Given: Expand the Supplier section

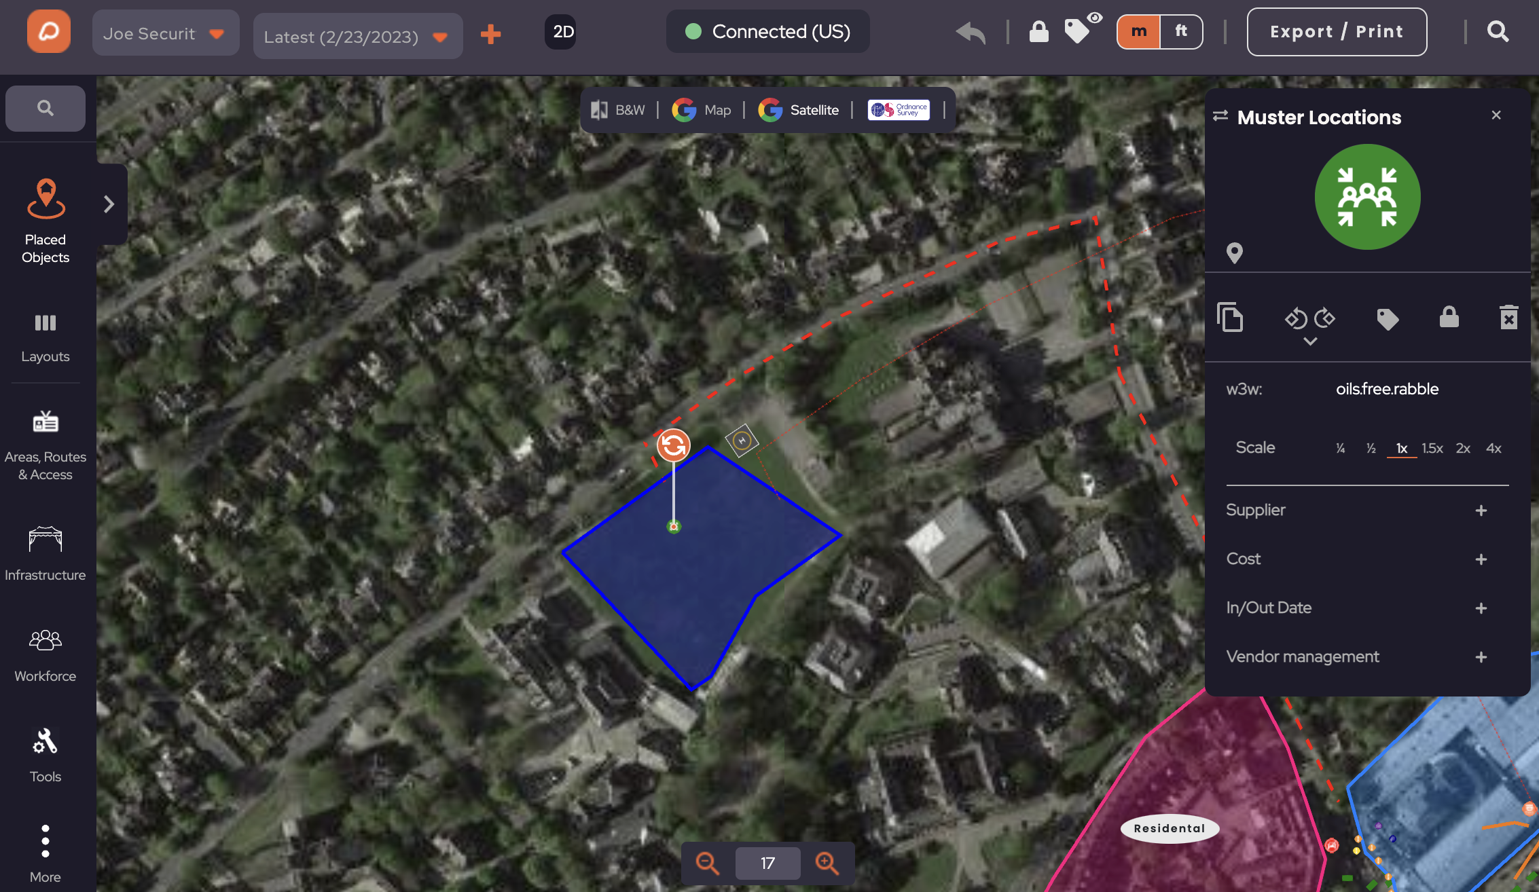Looking at the screenshot, I should (x=1481, y=510).
